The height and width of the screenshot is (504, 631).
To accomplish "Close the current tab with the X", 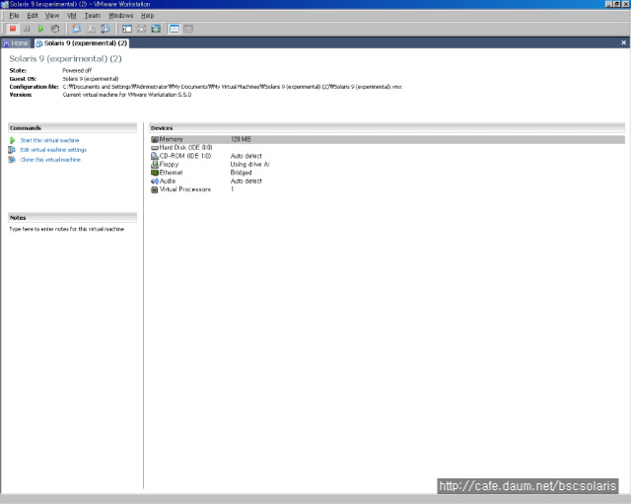I will tap(624, 42).
